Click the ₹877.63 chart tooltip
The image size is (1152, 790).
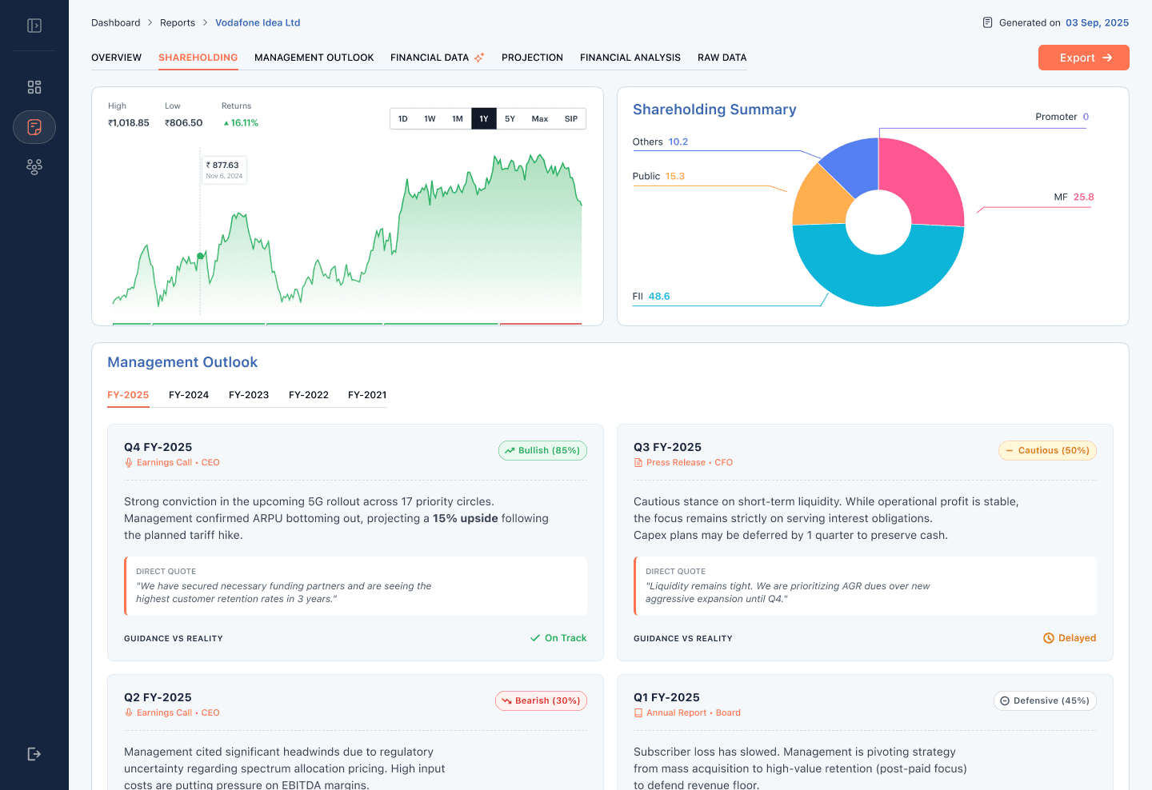click(224, 170)
